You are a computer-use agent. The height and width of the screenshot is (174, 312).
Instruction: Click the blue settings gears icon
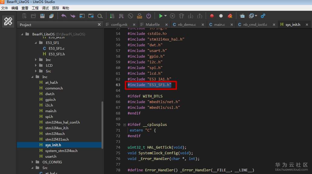[263, 16]
